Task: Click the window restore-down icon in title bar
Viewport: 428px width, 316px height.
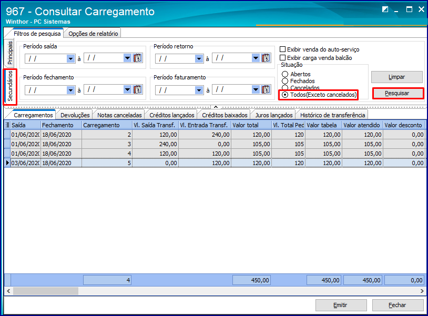Action: pos(385,9)
